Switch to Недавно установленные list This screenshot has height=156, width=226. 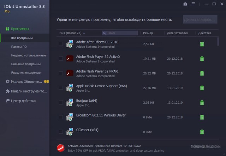[x=28, y=55]
